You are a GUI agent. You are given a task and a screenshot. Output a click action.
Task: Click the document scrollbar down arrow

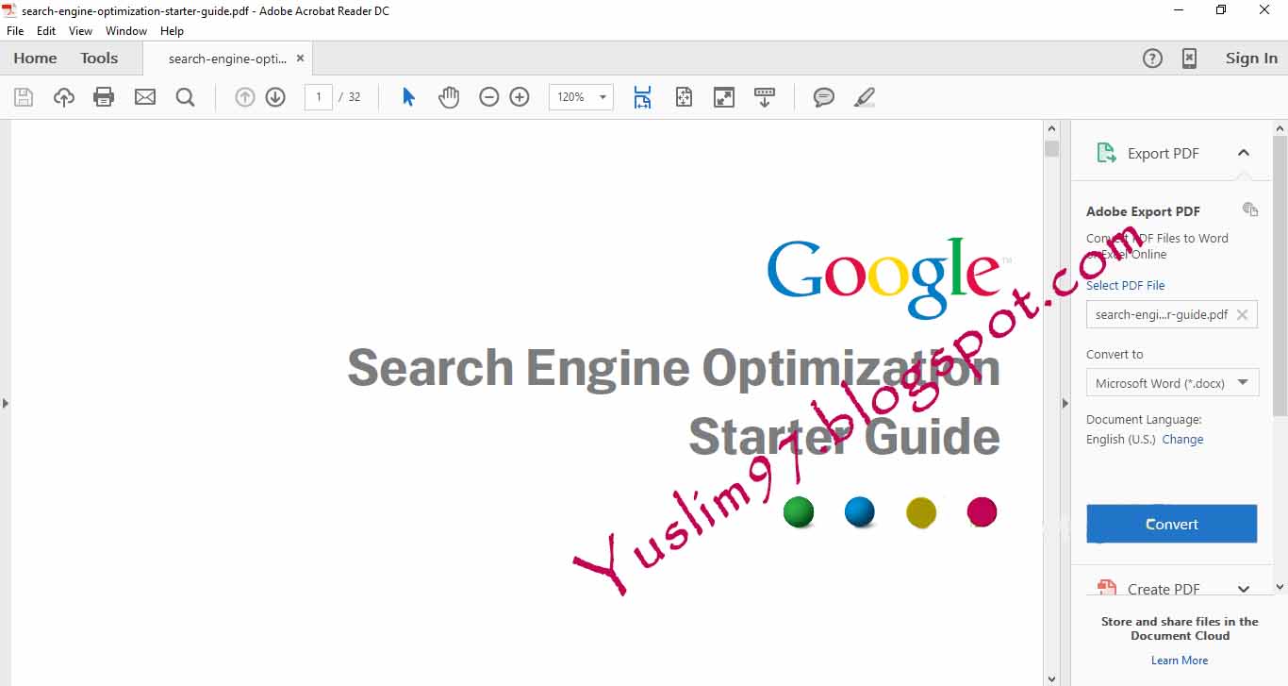pos(1051,678)
